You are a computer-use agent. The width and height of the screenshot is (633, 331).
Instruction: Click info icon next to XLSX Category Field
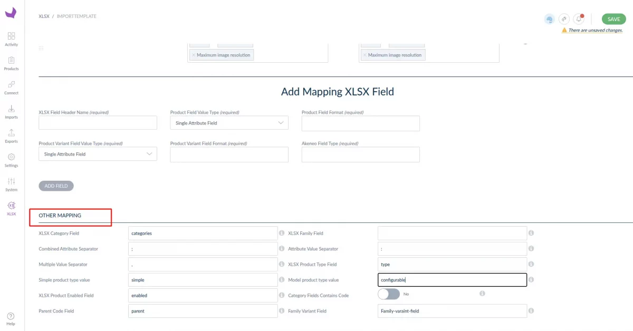pos(282,233)
